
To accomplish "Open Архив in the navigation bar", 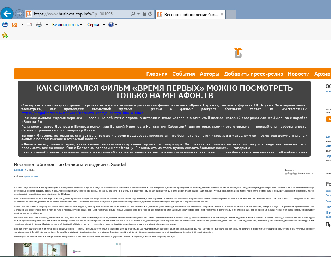I will [x=322, y=74].
